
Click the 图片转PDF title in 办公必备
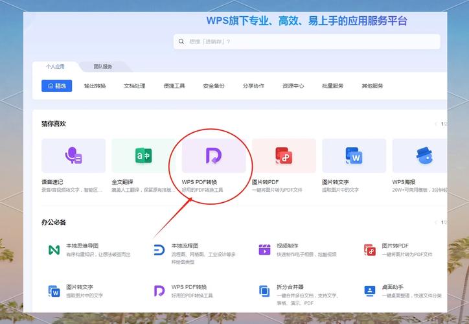[395, 246]
